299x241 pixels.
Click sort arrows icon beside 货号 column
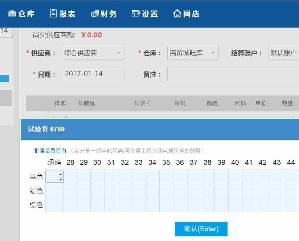pyautogui.click(x=136, y=103)
